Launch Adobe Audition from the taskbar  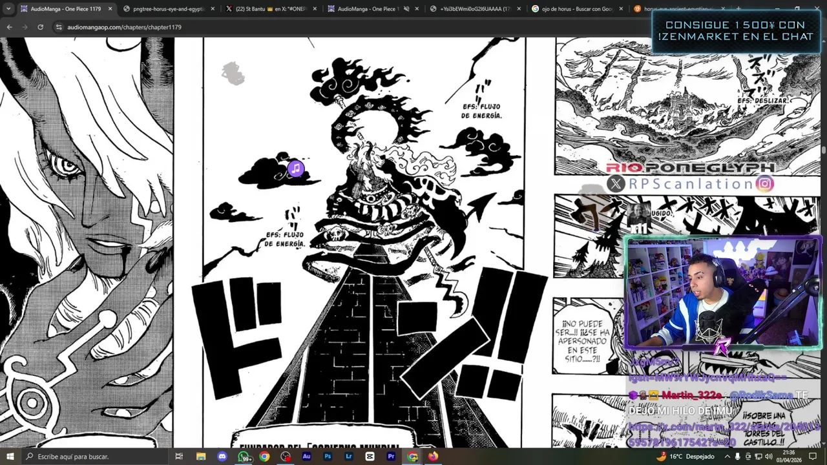tap(306, 457)
